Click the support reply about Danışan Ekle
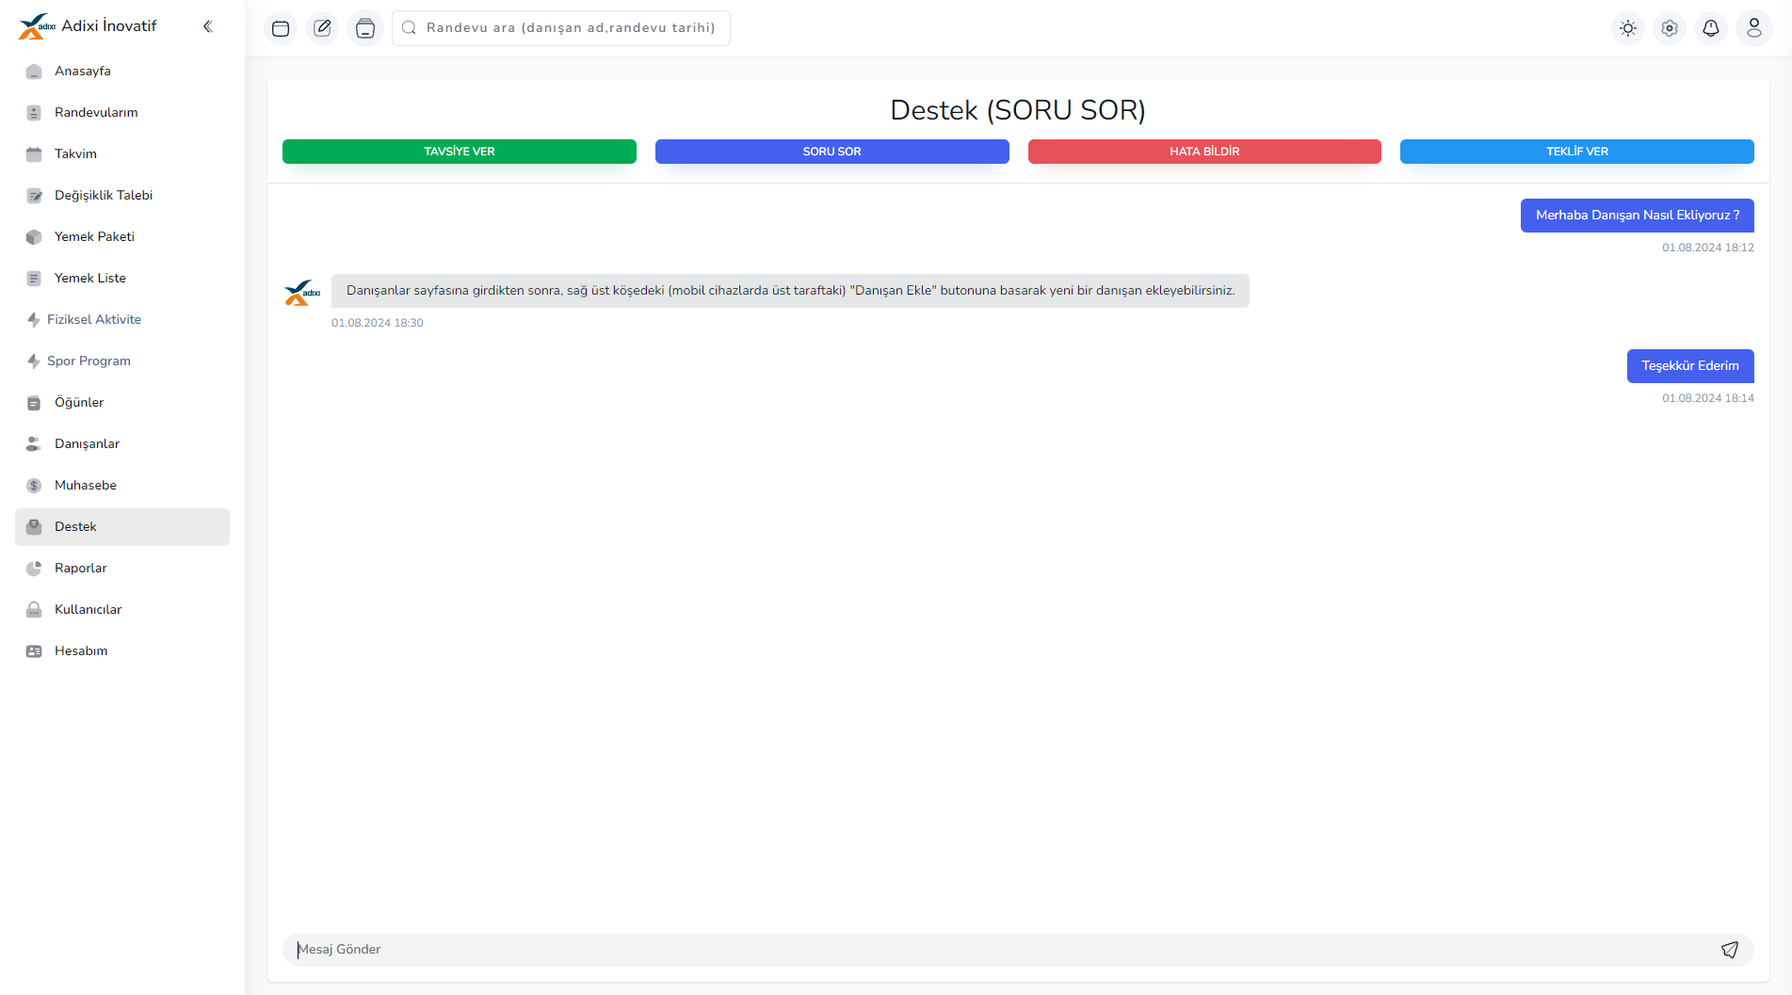 coord(790,291)
